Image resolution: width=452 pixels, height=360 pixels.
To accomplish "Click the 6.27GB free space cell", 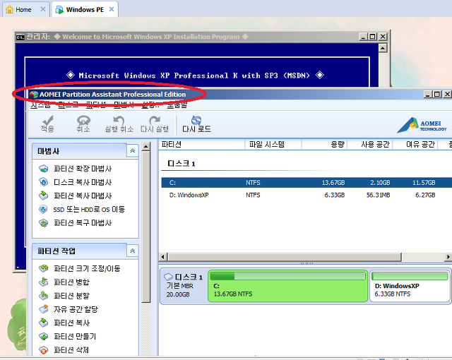I will click(x=425, y=195).
